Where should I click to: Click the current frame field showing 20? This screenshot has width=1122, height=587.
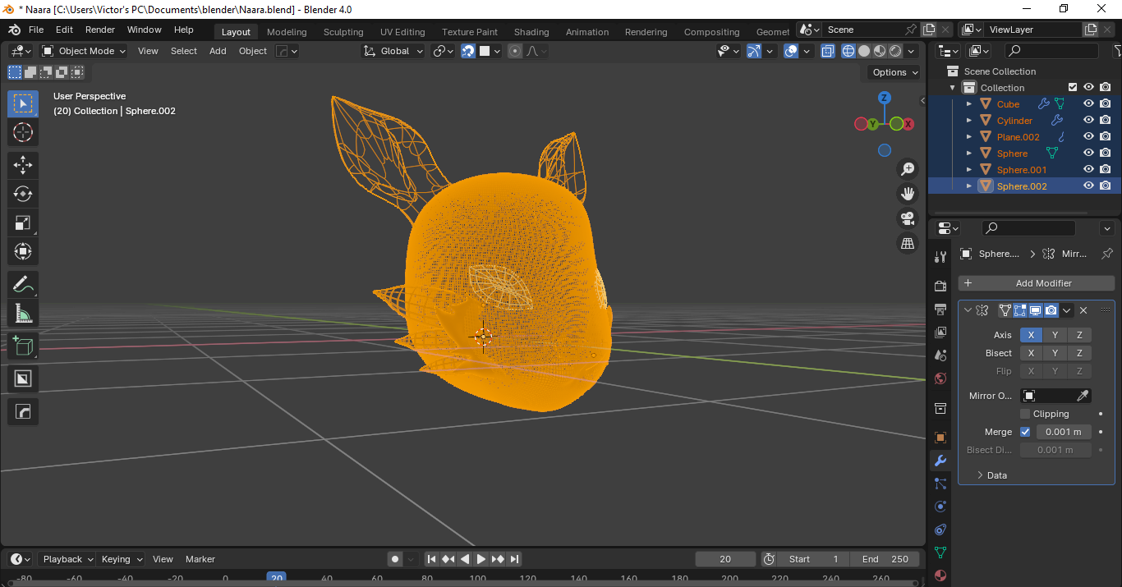click(725, 559)
